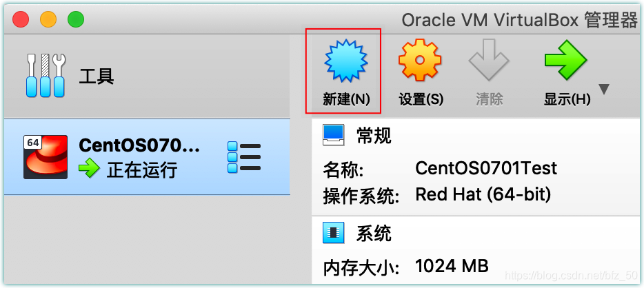The height and width of the screenshot is (288, 644).
Task: Click the red macOS close button
Action: coord(21,19)
